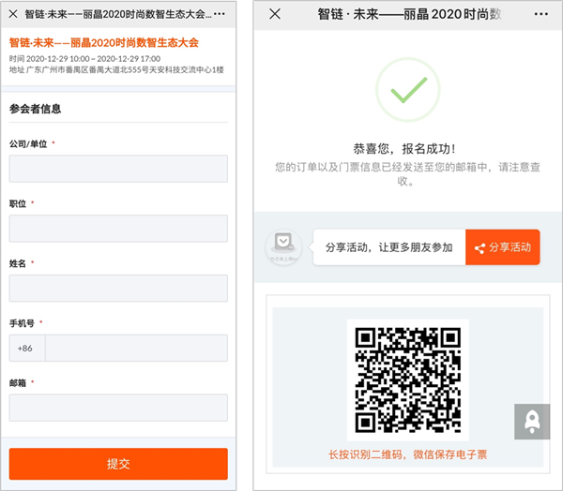Click the 姓名 input field
This screenshot has height=491, width=563.
118,288
